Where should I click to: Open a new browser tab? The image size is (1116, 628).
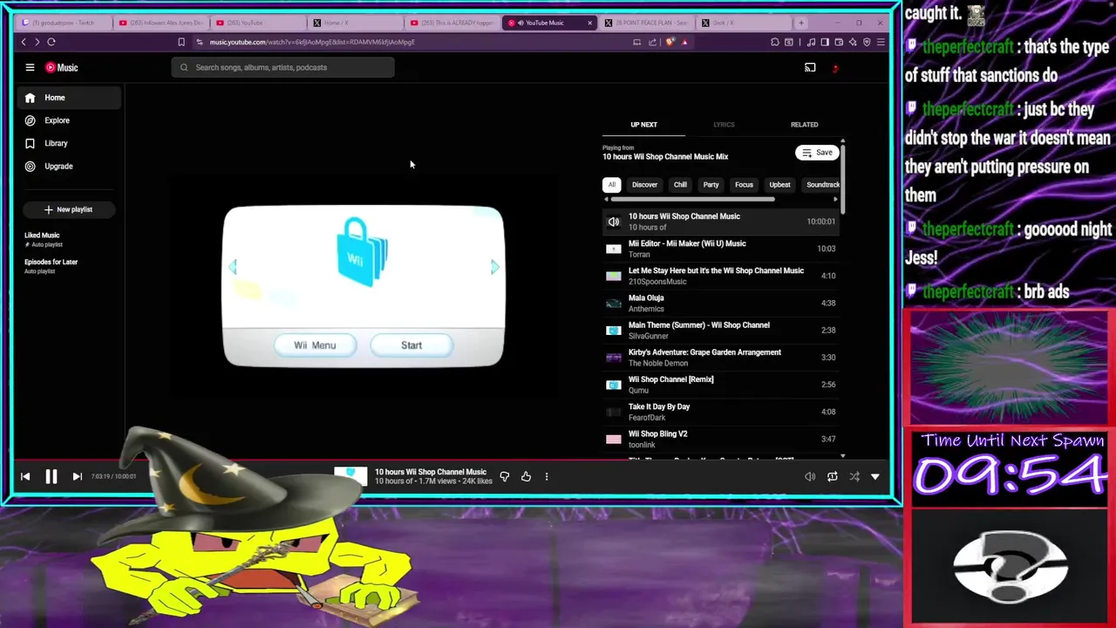click(x=800, y=23)
